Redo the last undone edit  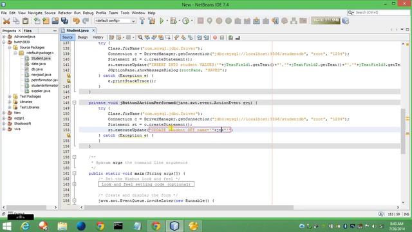86,21
